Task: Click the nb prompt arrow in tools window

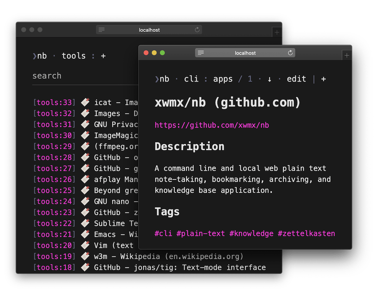Action: point(35,56)
